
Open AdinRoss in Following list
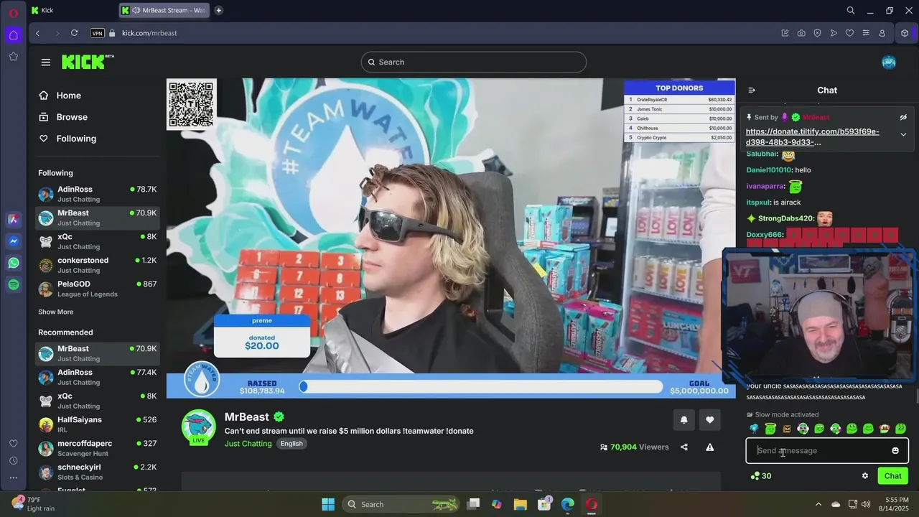(x=97, y=194)
